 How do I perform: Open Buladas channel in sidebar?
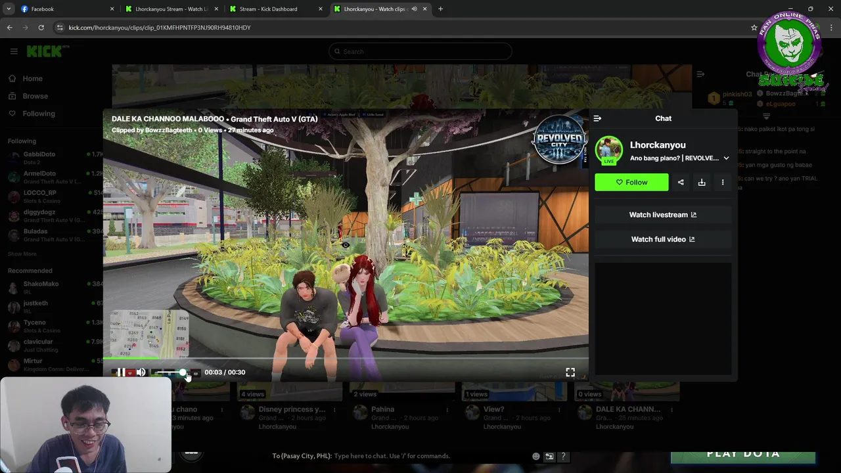coord(54,235)
